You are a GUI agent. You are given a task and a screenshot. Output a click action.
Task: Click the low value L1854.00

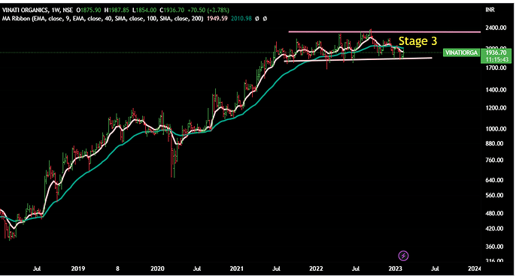[144, 10]
